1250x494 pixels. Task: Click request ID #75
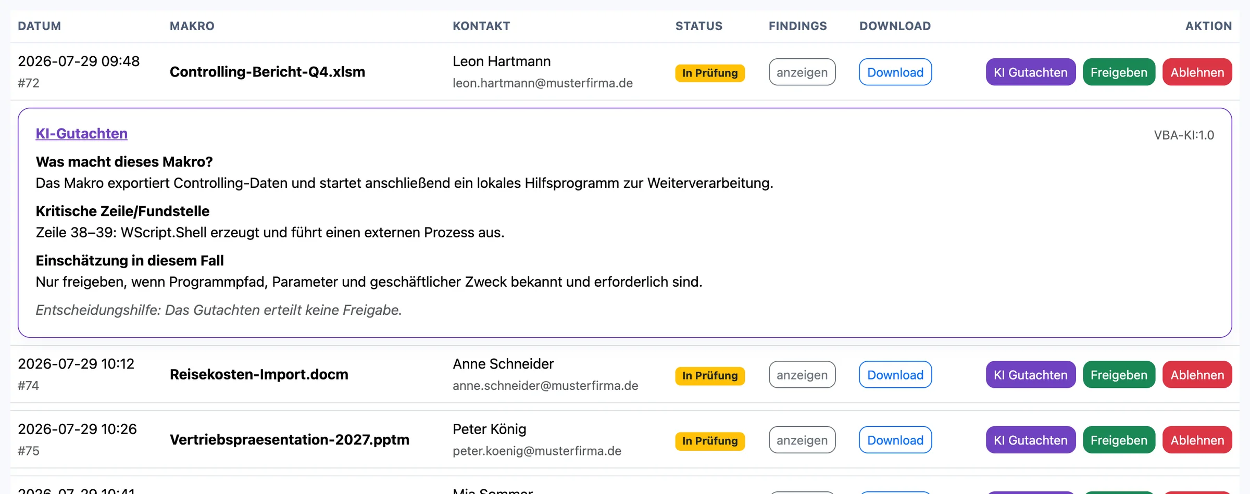tap(29, 451)
